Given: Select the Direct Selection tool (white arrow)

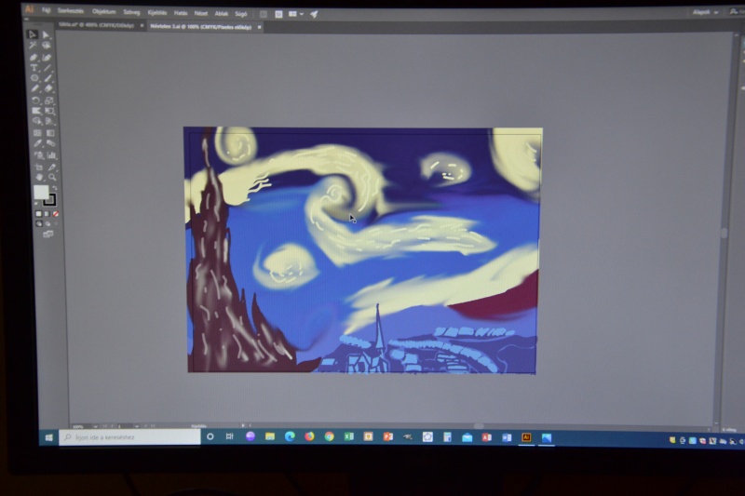Looking at the screenshot, I should pyautogui.click(x=46, y=34).
